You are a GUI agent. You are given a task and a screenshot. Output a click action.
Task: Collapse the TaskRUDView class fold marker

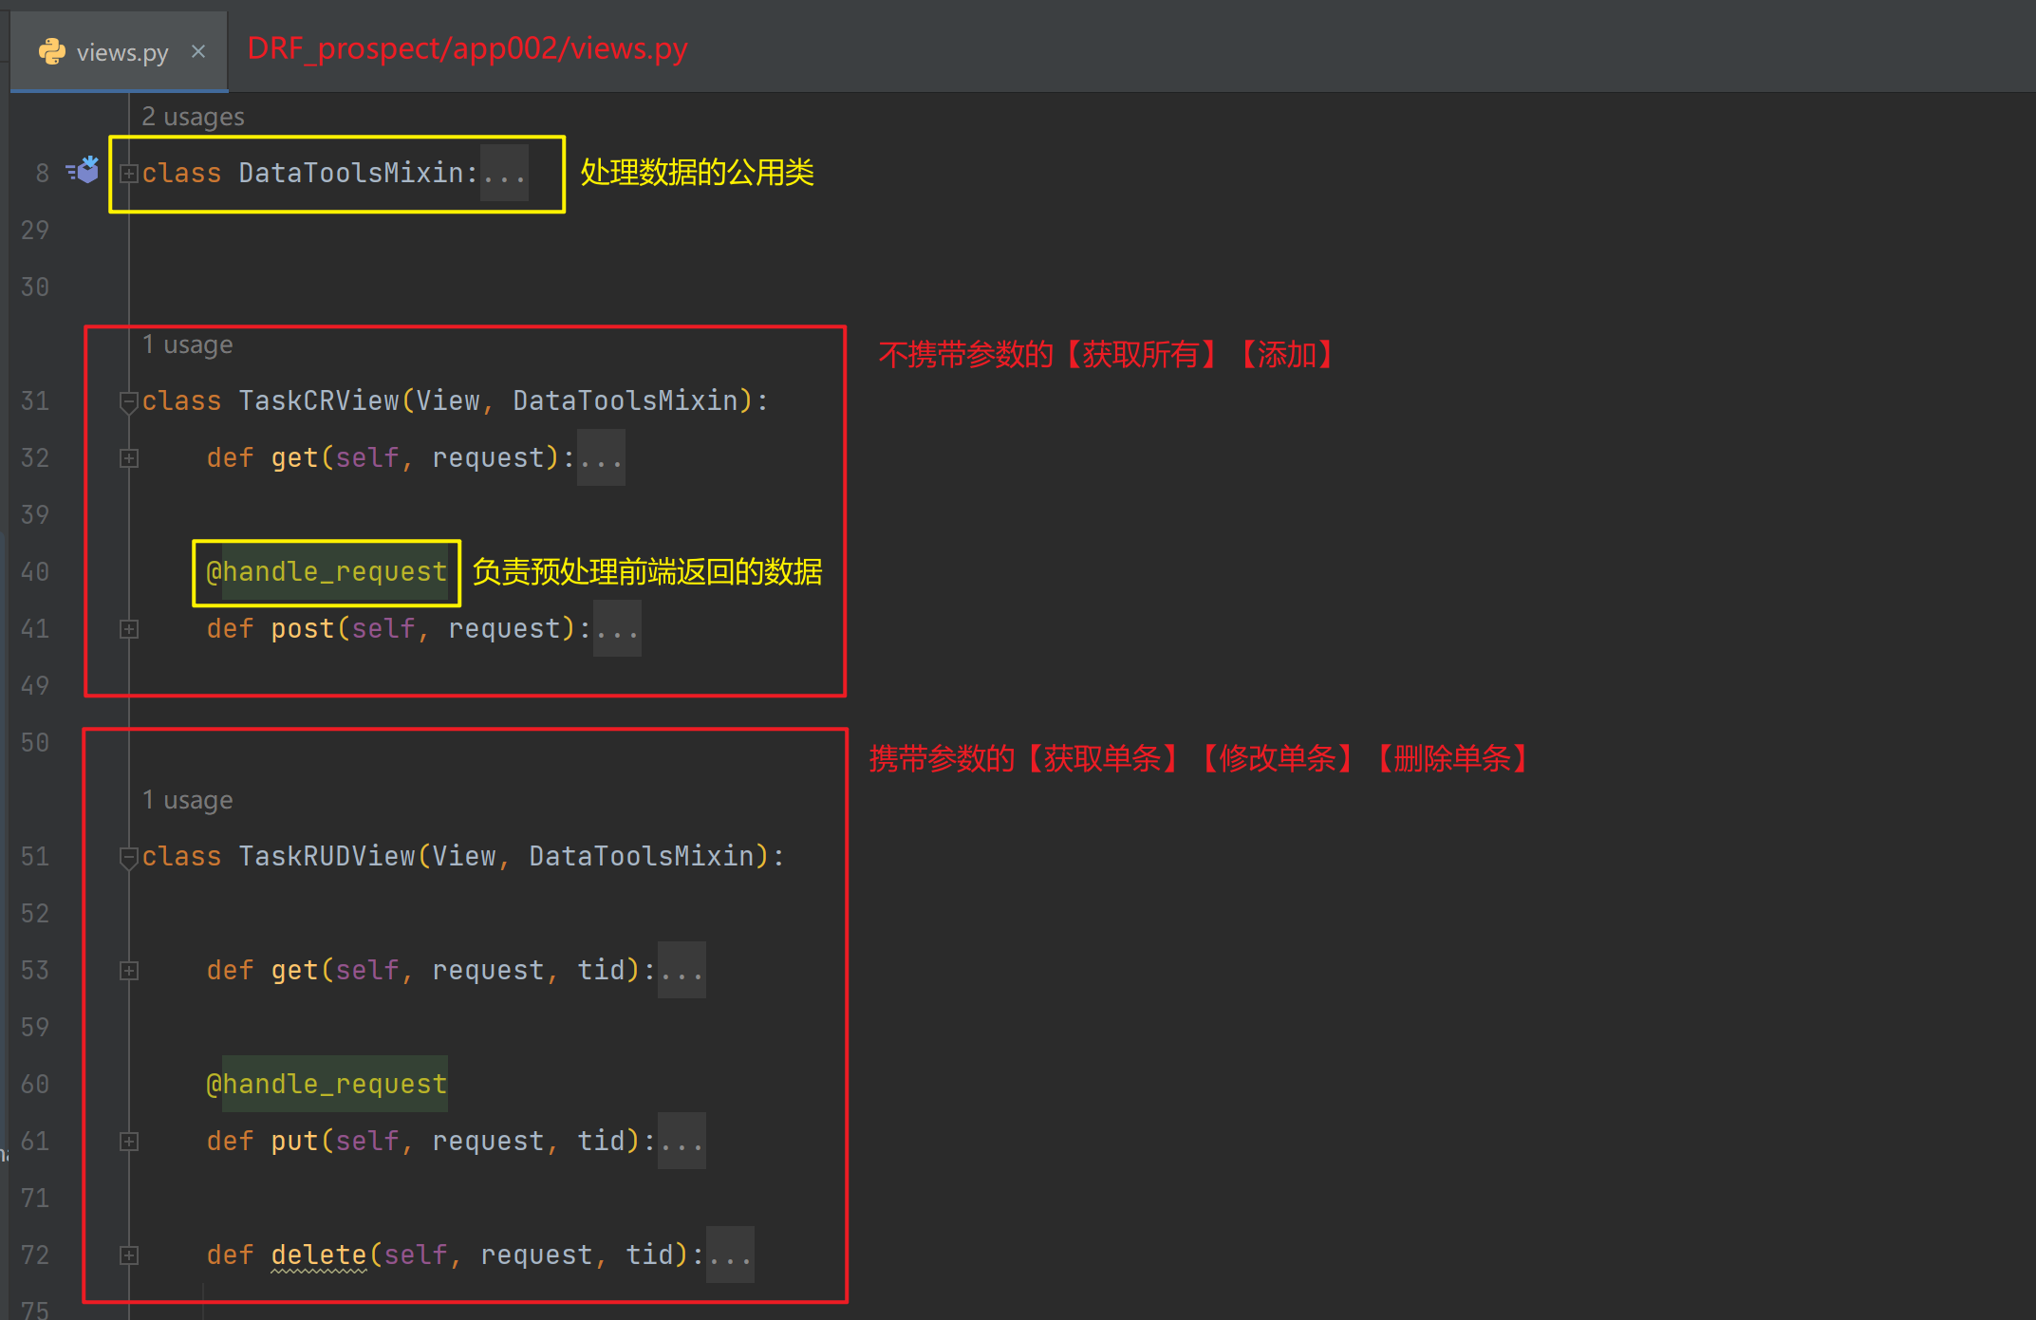(x=129, y=858)
